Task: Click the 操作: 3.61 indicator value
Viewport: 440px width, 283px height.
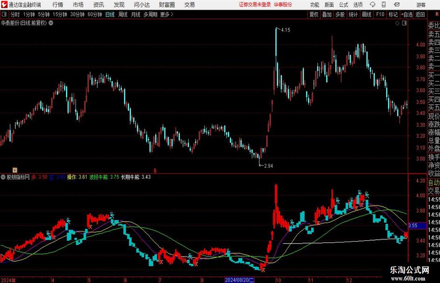Action: 77,177
